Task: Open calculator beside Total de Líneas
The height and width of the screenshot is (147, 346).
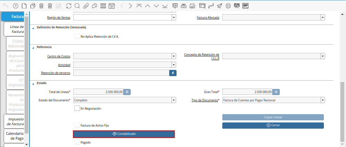Action: click(127, 92)
